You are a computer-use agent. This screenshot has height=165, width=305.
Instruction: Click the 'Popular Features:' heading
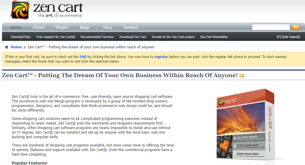(x=30, y=163)
